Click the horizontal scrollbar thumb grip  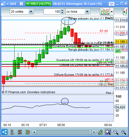point(90,132)
